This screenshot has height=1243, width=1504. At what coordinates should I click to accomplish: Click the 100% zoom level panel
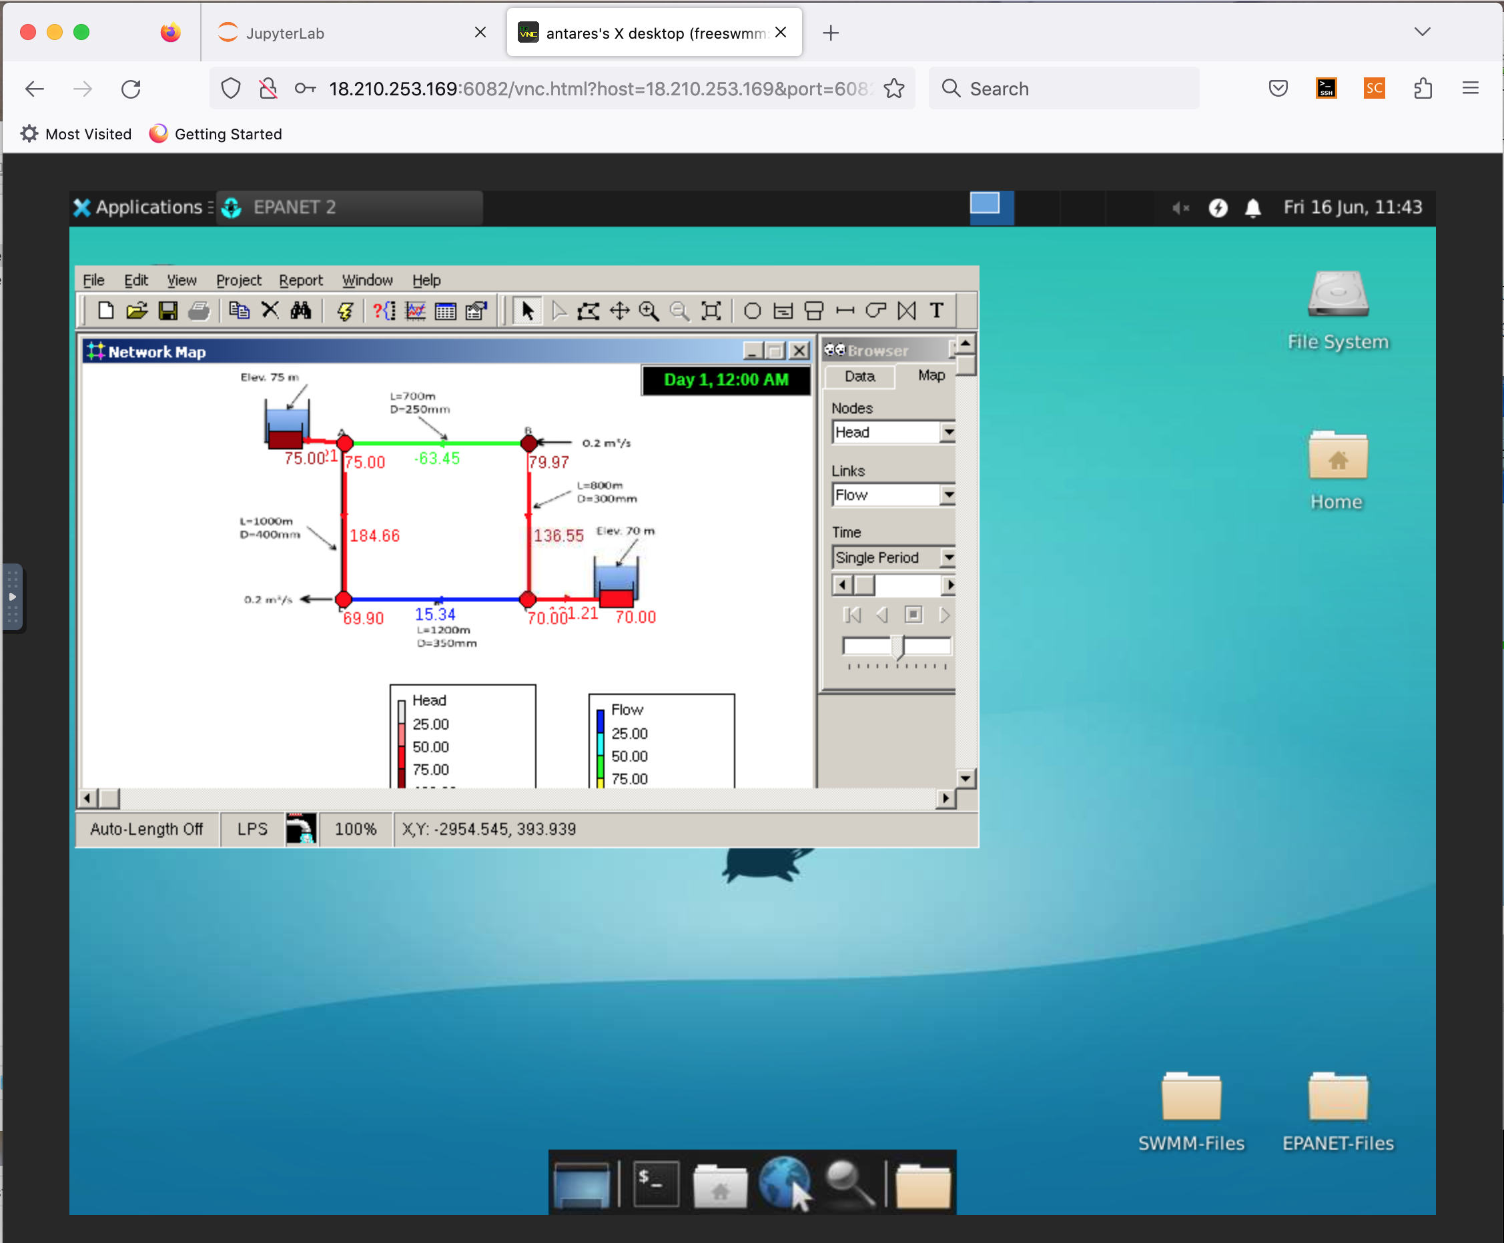(x=355, y=830)
